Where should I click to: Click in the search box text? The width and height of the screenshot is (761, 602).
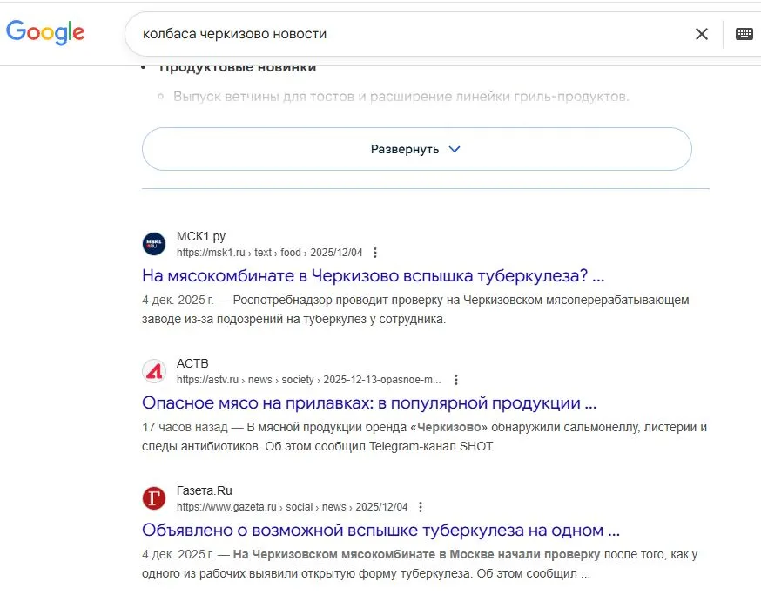[x=234, y=34]
